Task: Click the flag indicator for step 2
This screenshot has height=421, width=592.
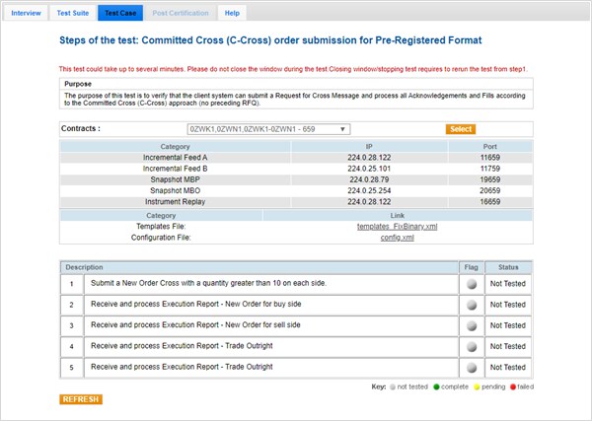Action: pos(471,304)
